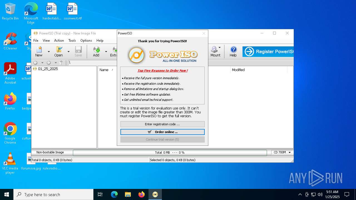Expand the New button dropdown arrow
This screenshot has height=200, width=356.
click(49, 52)
